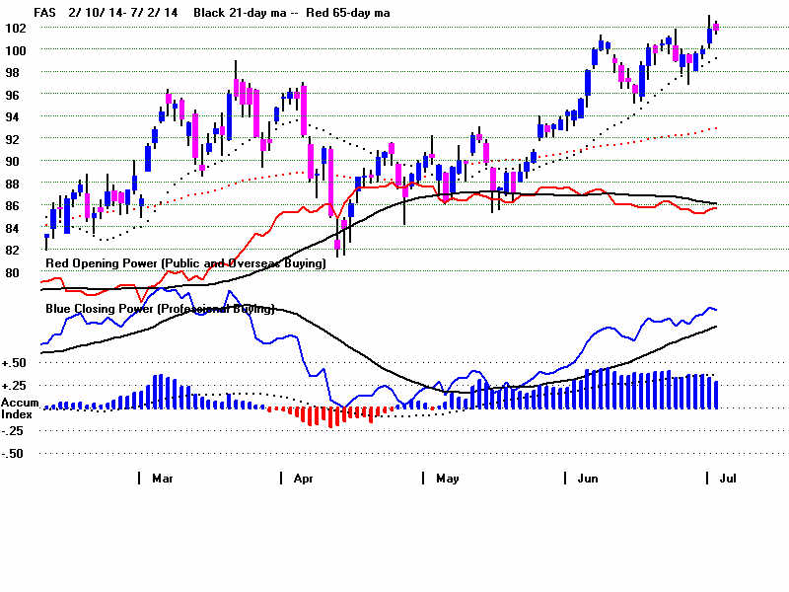The width and height of the screenshot is (789, 592).
Task: Click the Accum Index label
Action: click(x=20, y=408)
